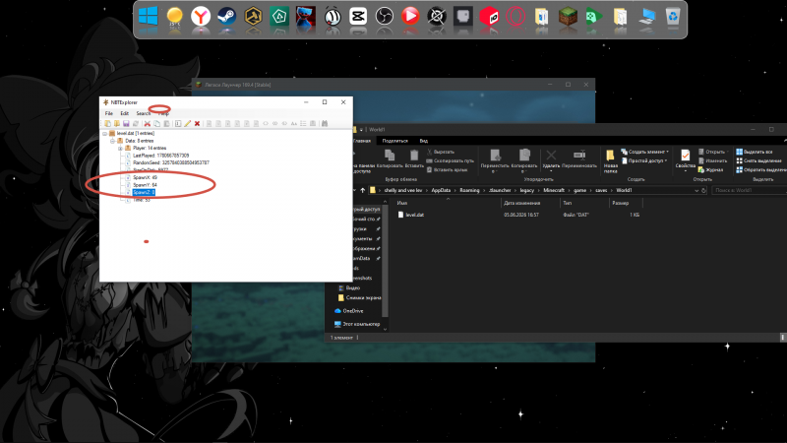
Task: Select the level.dat file in Explorer
Action: pos(414,215)
